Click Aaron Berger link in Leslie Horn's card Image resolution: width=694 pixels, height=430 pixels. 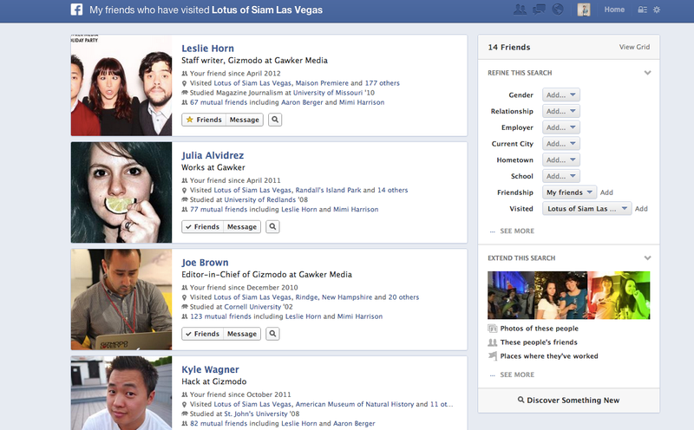[302, 102]
